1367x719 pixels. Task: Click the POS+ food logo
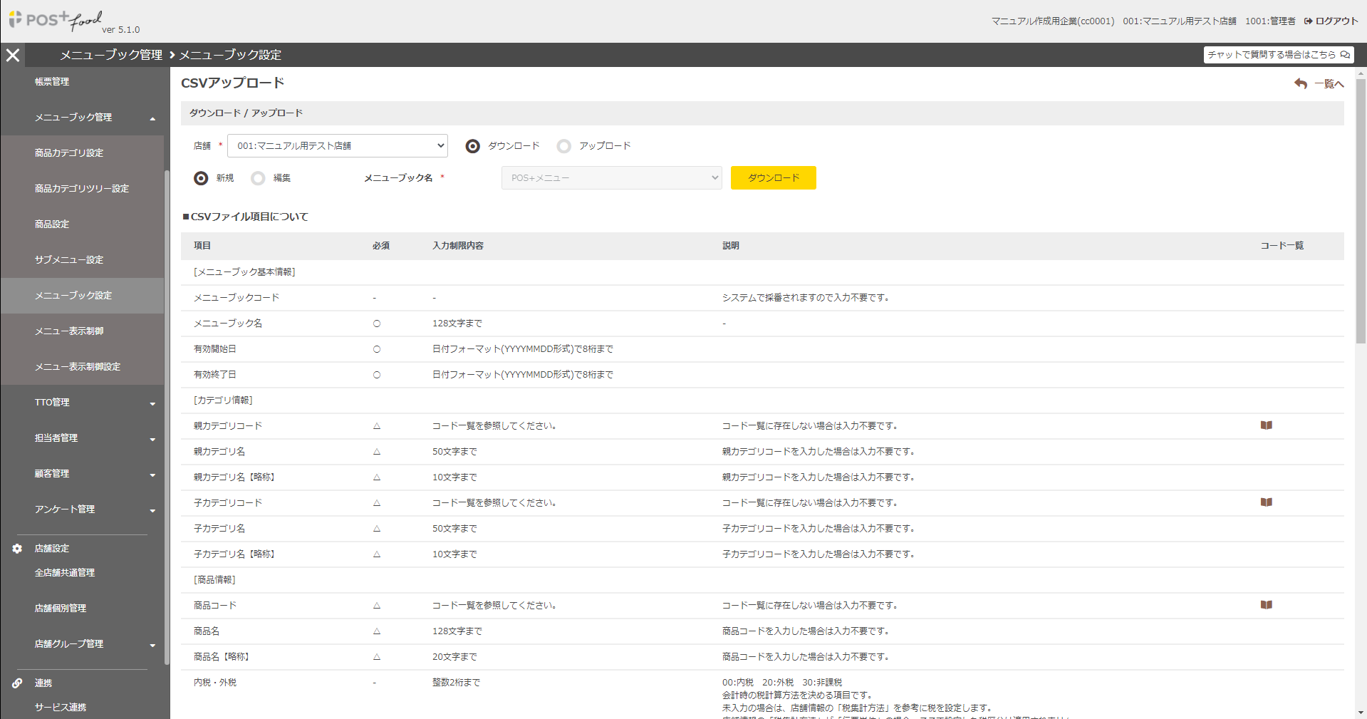57,20
